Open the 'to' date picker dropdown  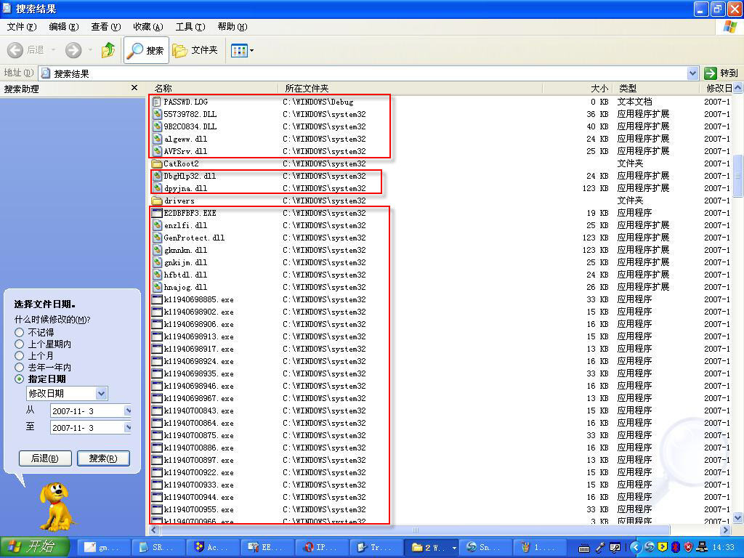(128, 427)
